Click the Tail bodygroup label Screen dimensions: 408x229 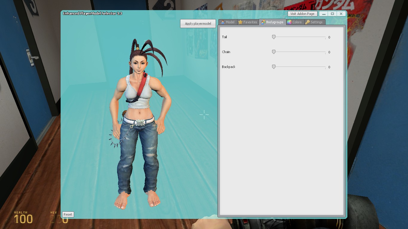pyautogui.click(x=225, y=37)
